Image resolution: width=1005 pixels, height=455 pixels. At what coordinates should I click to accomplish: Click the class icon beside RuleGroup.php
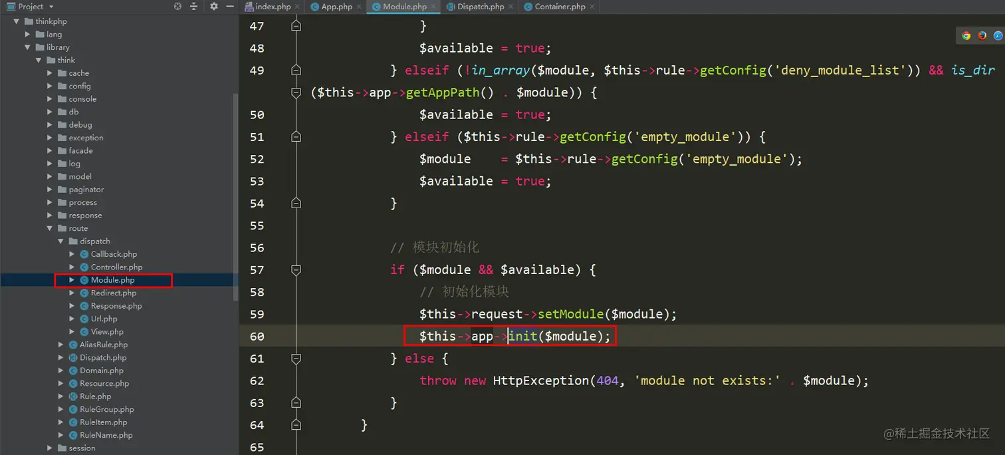coord(73,410)
